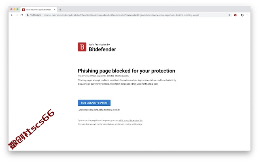Open Chrome's three-dot menu
The height and width of the screenshot is (162, 259).
point(247,15)
